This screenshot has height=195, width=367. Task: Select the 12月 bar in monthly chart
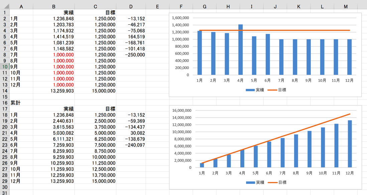pyautogui.click(x=349, y=57)
